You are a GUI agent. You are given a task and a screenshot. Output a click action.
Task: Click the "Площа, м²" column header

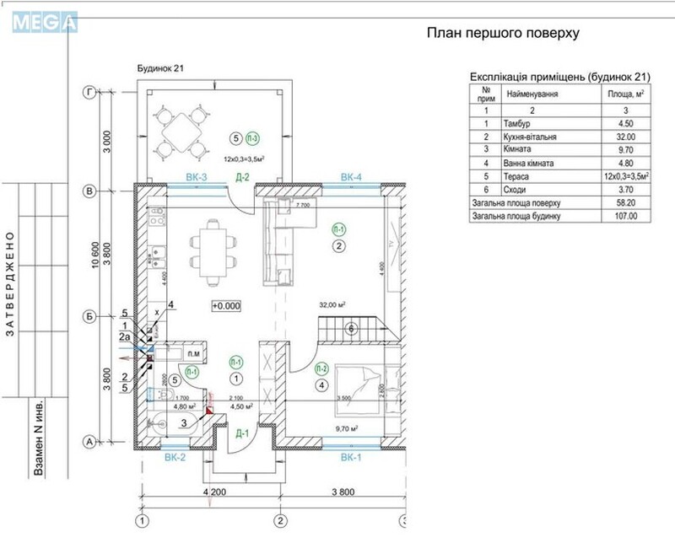pos(625,94)
